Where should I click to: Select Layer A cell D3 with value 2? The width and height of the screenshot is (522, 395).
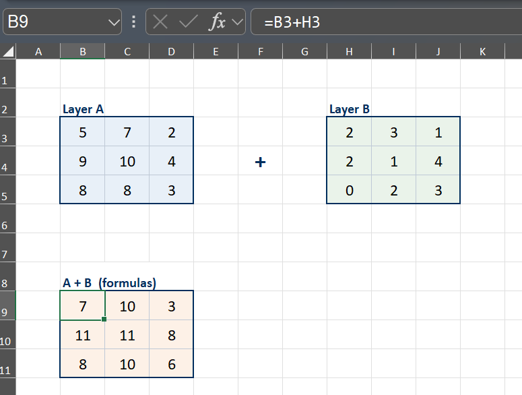172,131
